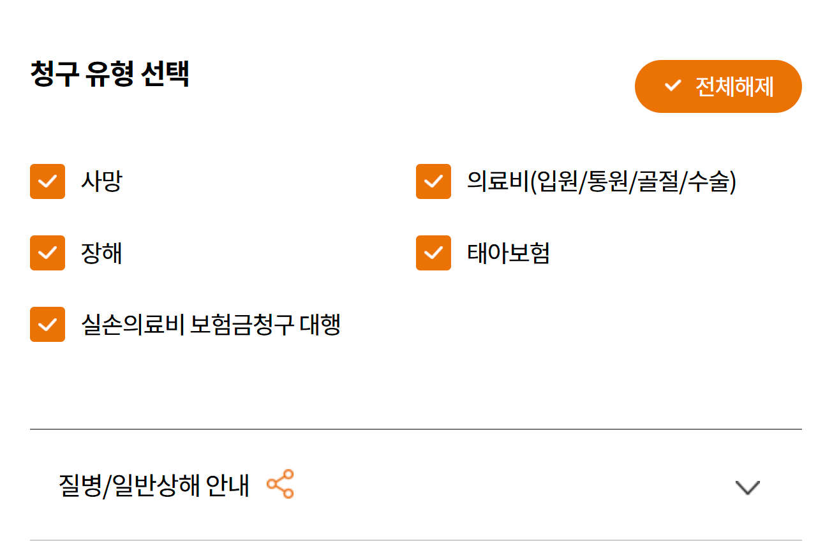Click the 전체해제 text inside the orange button
Viewport: 825px width, 546px height.
pyautogui.click(x=734, y=86)
